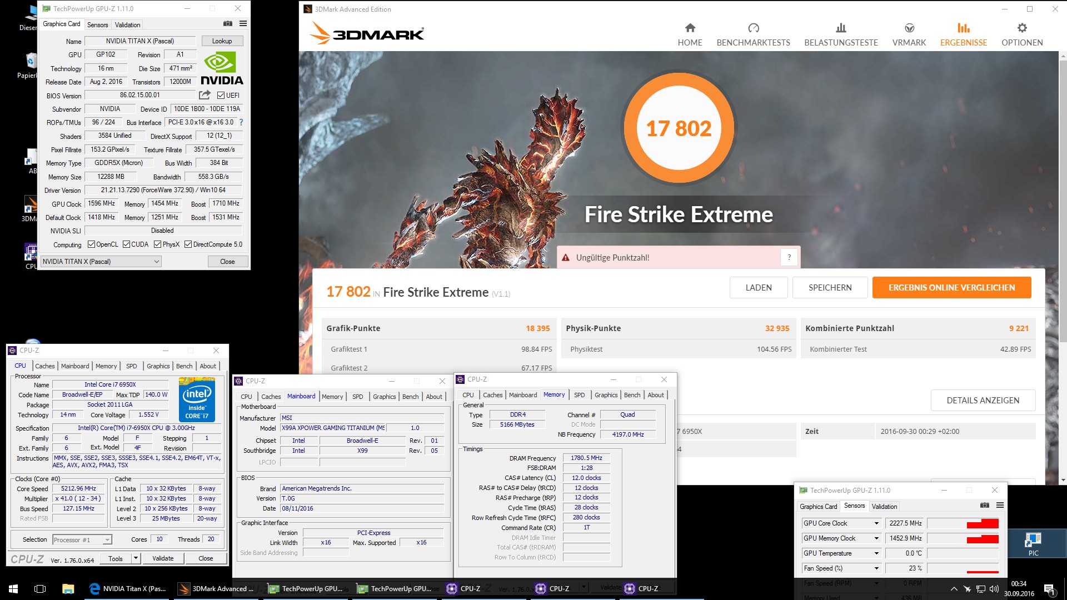This screenshot has width=1067, height=600.
Task: Click the Driver Version field
Action: tap(163, 190)
